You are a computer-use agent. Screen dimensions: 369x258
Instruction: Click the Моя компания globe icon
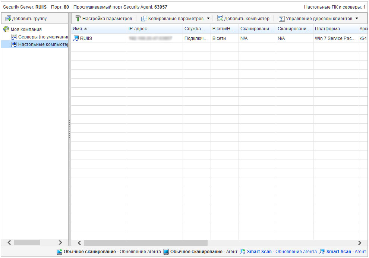pos(6,29)
